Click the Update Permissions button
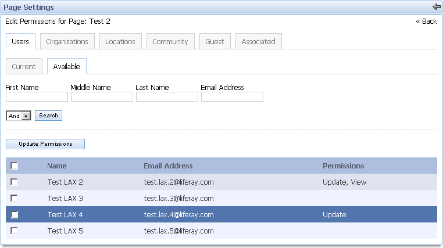443x248 pixels. (45, 144)
